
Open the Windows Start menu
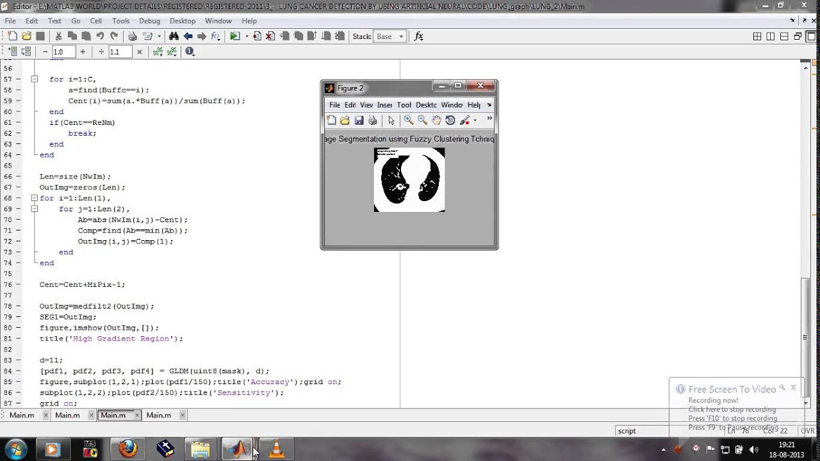click(x=16, y=449)
